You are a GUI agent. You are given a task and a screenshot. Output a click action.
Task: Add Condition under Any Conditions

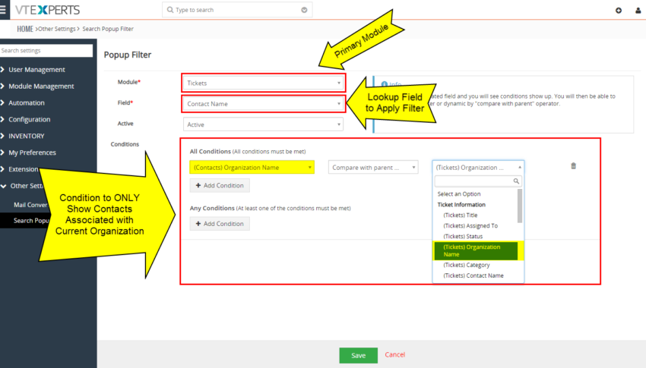coord(220,224)
